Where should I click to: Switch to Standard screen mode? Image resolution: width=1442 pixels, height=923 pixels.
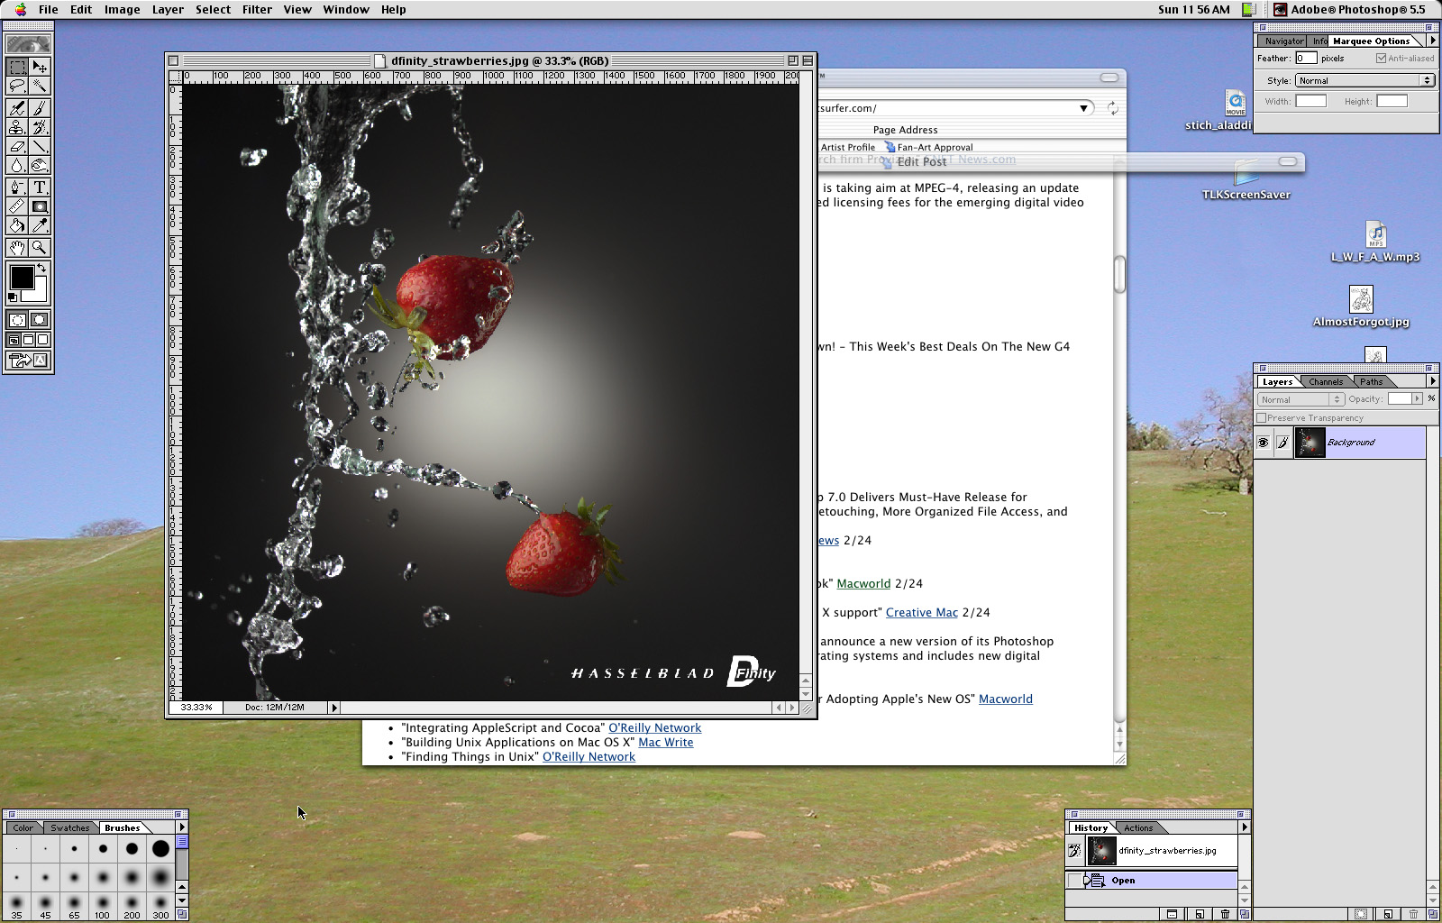[14, 340]
